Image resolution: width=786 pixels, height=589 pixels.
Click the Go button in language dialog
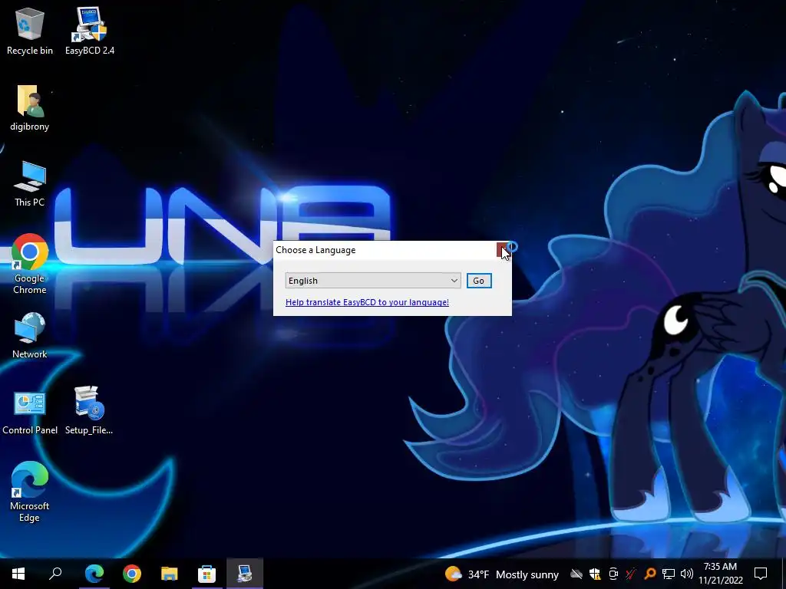coord(479,281)
